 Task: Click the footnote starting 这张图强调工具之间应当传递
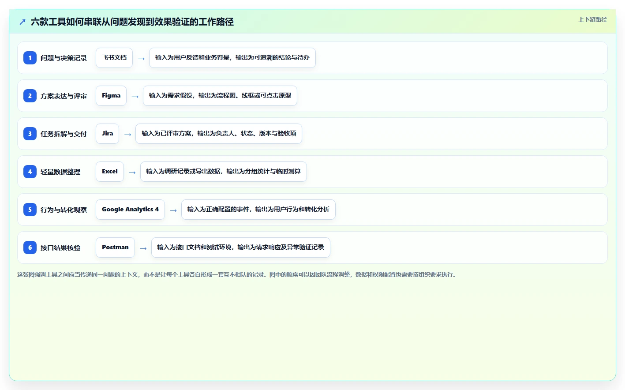pos(236,274)
